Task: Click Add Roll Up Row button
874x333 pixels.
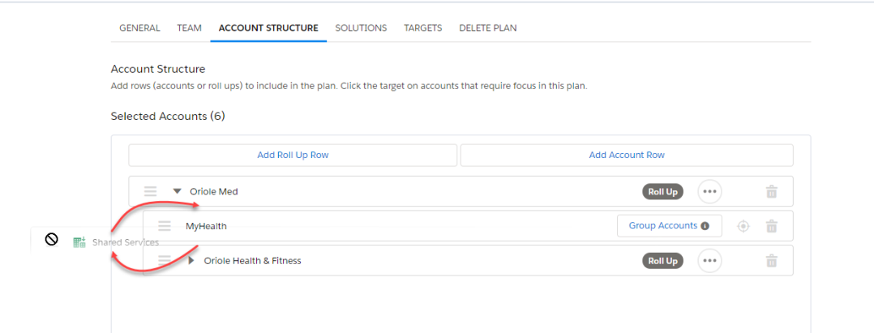Action: [x=293, y=156]
